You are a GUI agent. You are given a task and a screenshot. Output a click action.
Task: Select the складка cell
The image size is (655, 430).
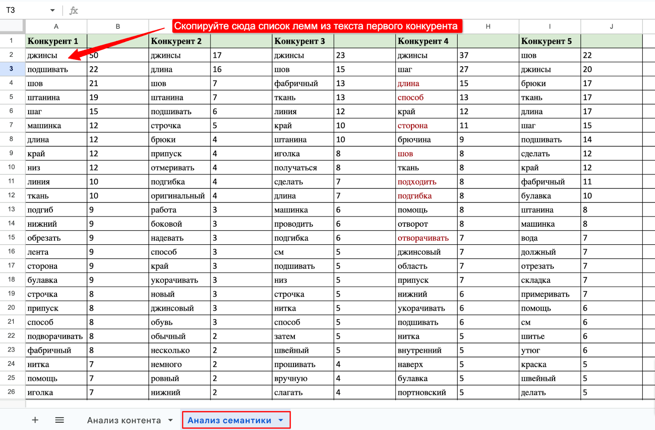550,280
